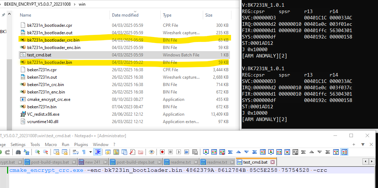Open the Plugins menu
This screenshot has width=378, height=188.
(81, 144)
